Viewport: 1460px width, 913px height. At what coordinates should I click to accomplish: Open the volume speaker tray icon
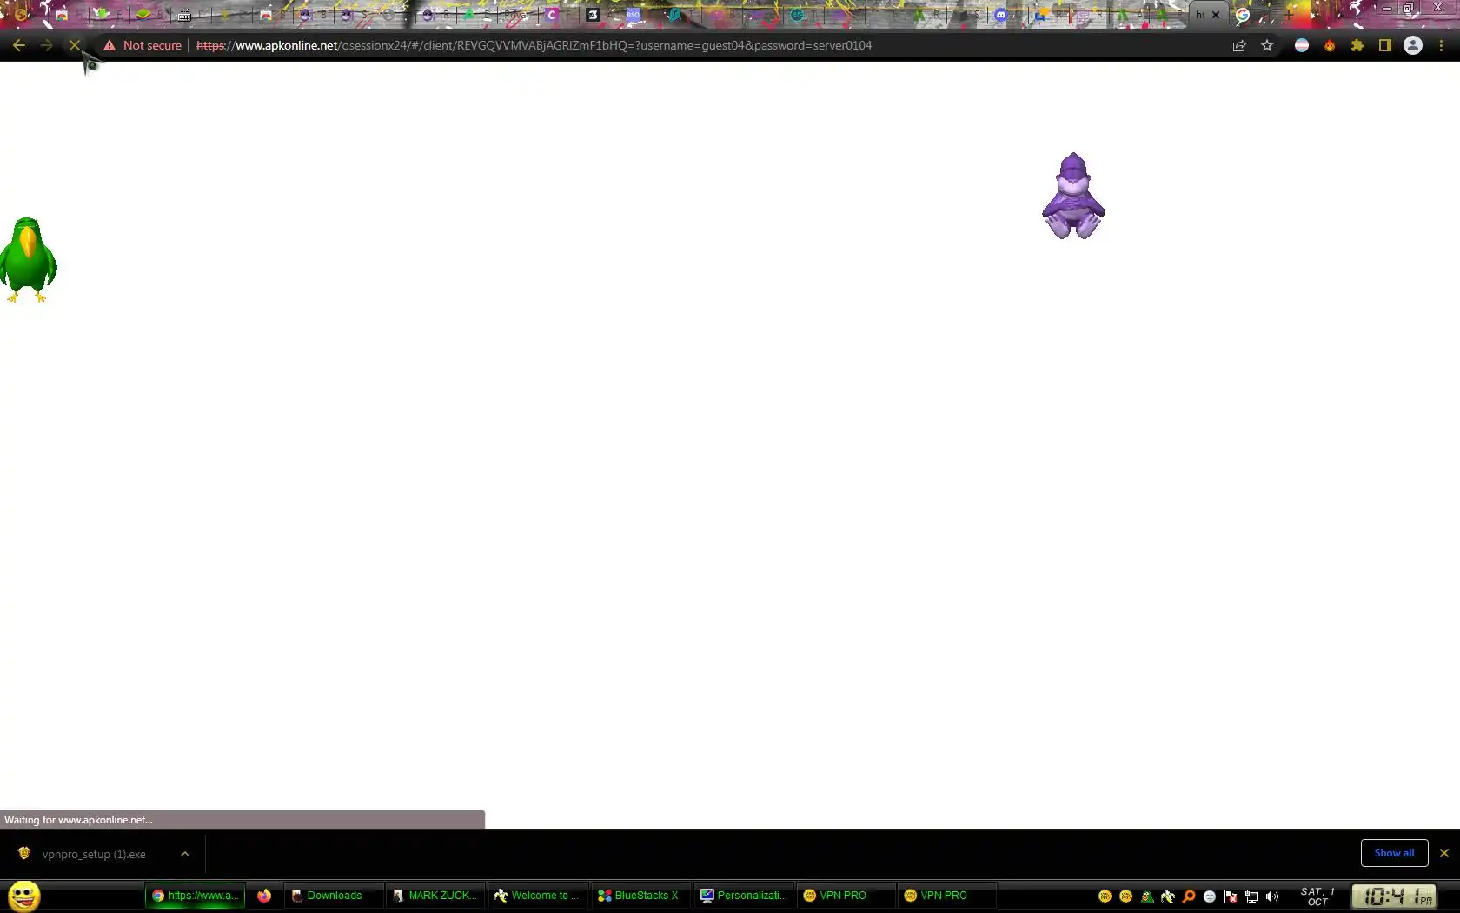click(x=1272, y=896)
